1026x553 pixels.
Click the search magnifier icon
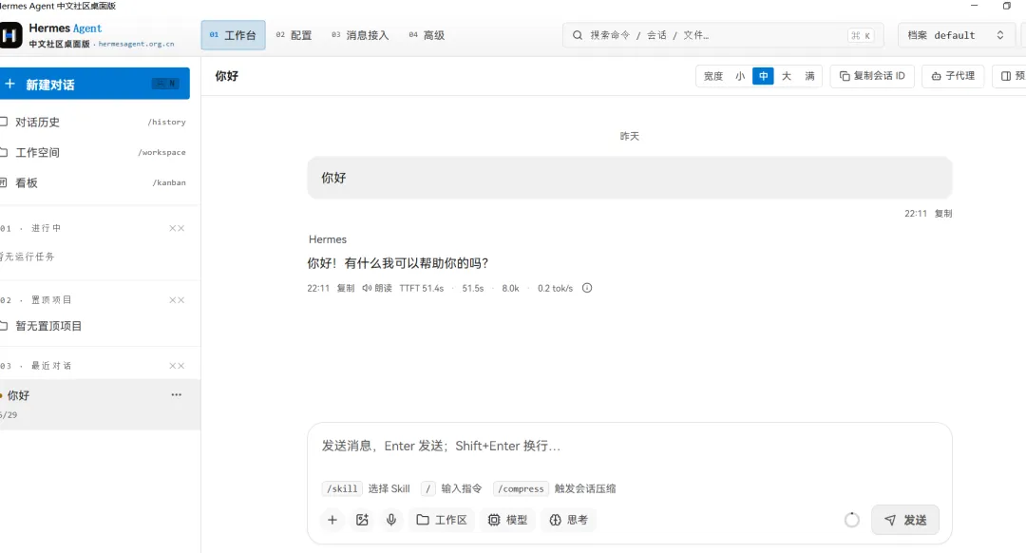pos(578,35)
